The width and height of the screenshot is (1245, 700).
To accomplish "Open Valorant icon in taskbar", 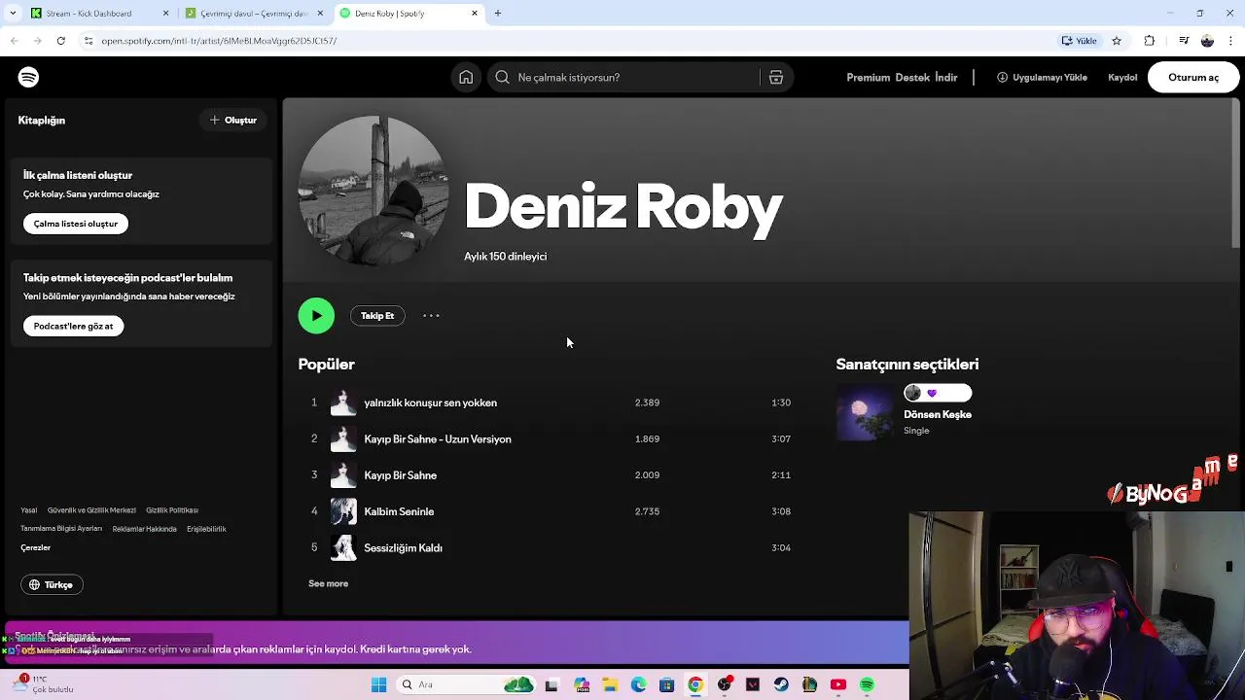I will click(752, 684).
